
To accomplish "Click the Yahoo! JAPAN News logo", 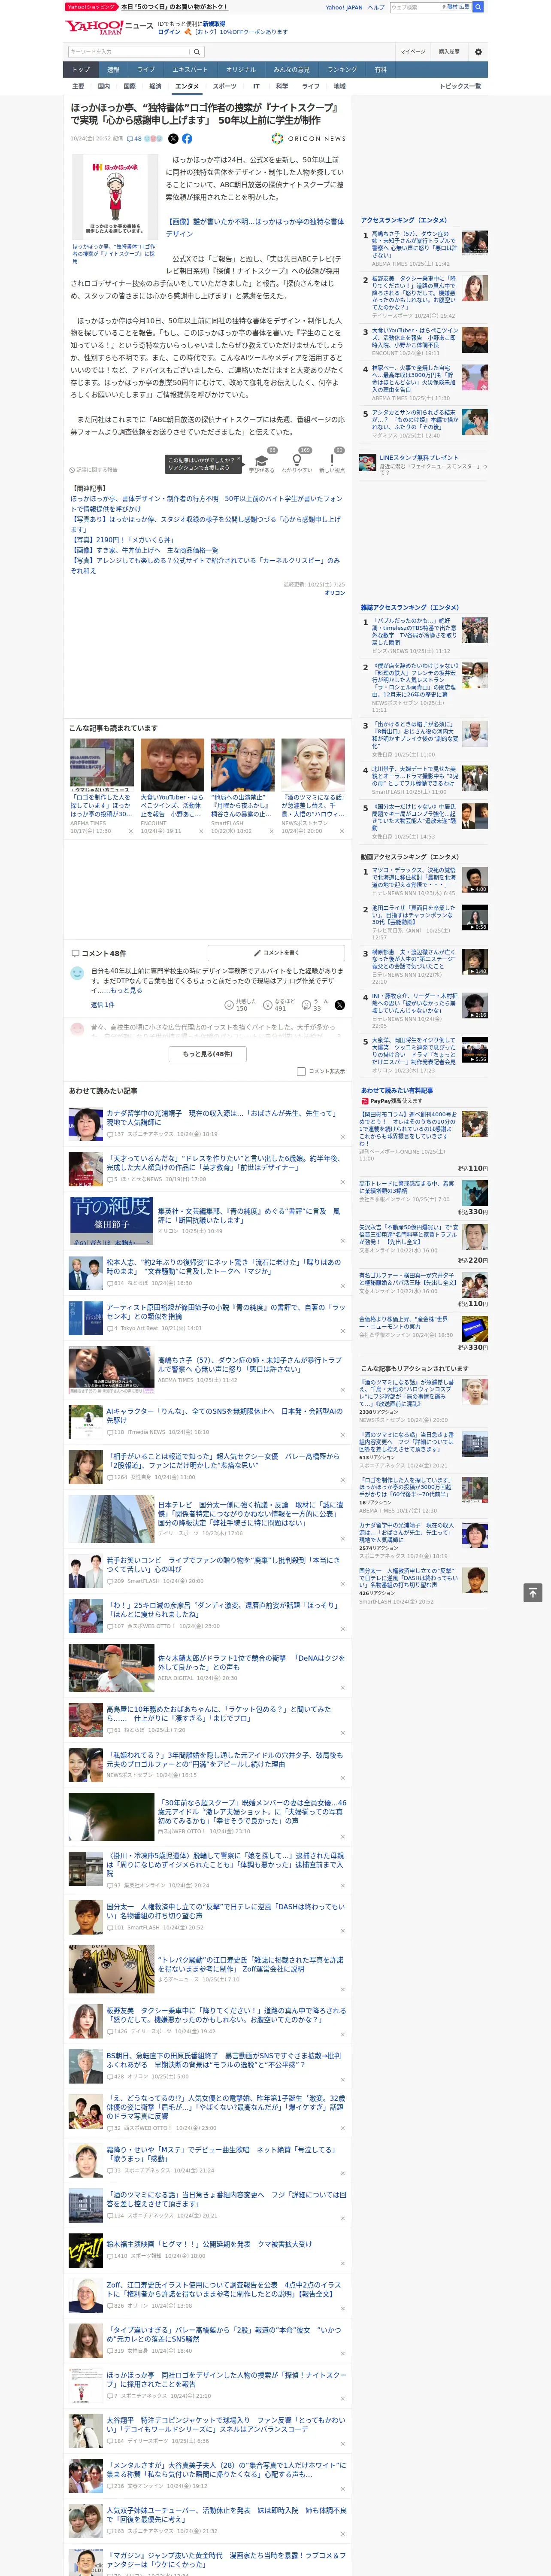I will coord(110,27).
